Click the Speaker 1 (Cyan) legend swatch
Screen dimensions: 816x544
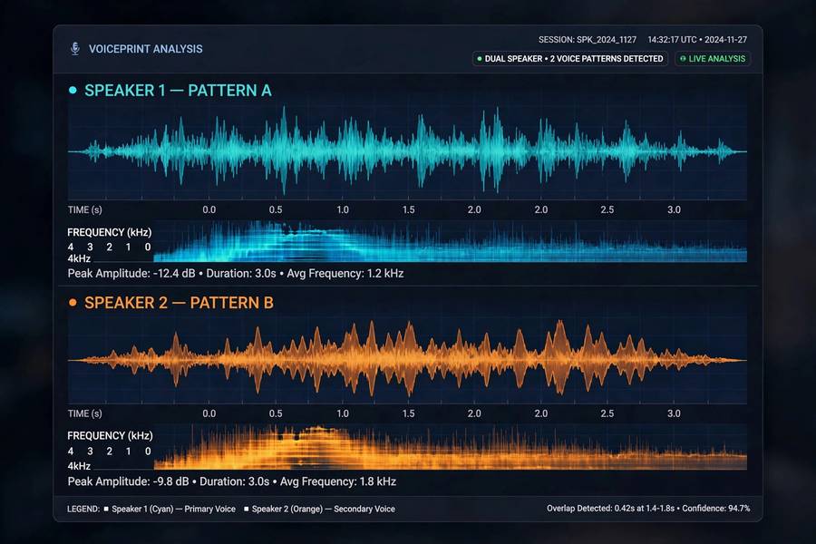click(106, 509)
